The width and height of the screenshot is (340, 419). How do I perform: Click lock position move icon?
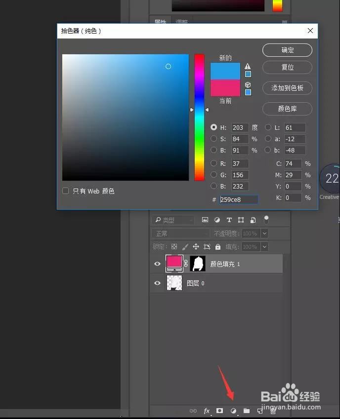(x=196, y=246)
